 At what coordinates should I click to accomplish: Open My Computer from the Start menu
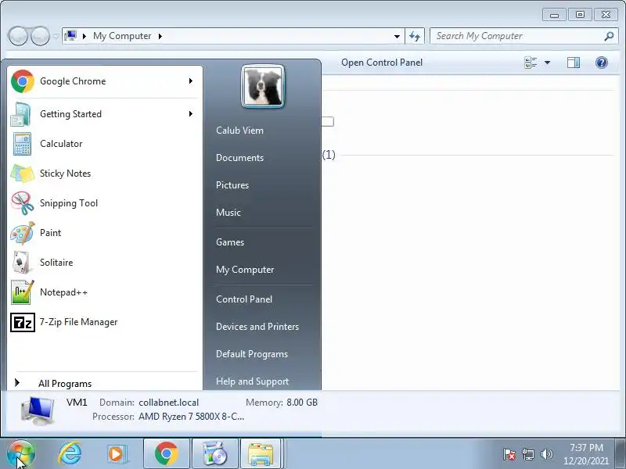point(245,270)
